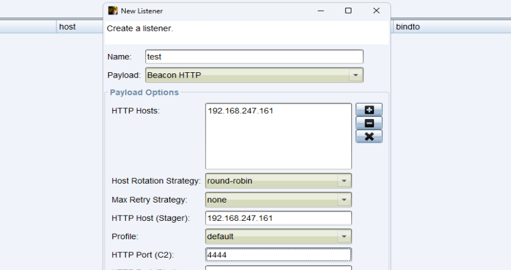The image size is (511, 270).
Task: Click the X icon to clear HTTP hosts
Action: pyautogui.click(x=369, y=137)
